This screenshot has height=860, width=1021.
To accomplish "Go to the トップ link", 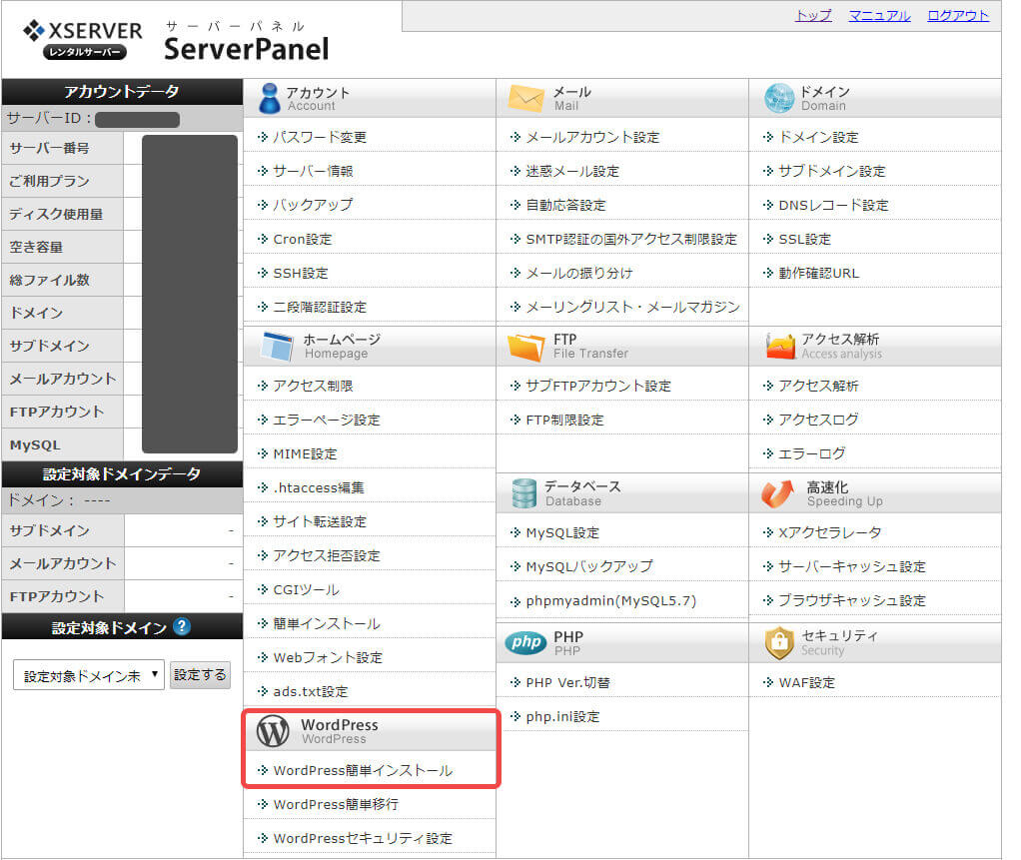I will coord(813,15).
